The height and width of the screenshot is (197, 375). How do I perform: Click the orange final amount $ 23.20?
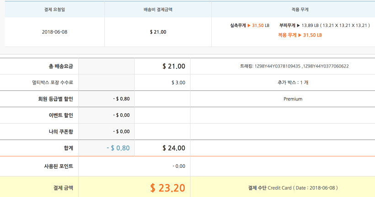[x=168, y=187]
